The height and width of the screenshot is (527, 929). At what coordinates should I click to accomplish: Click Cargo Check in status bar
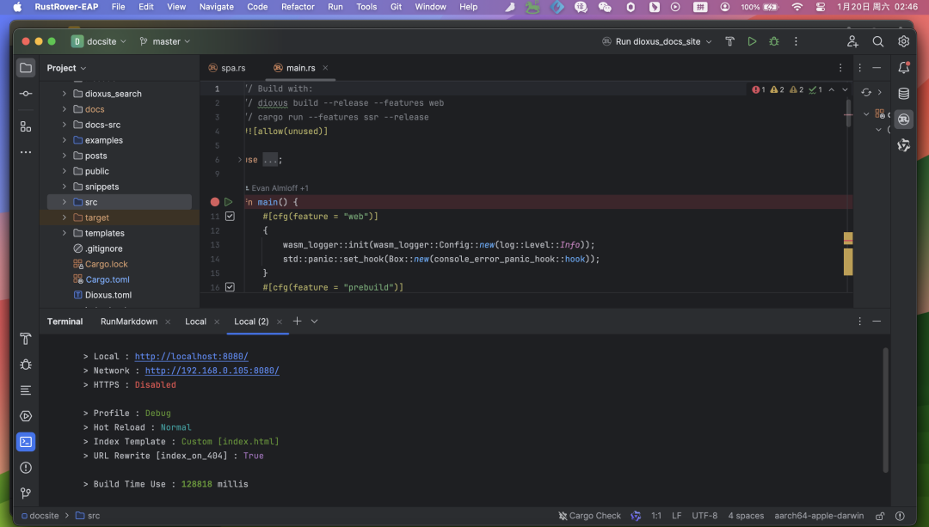588,516
